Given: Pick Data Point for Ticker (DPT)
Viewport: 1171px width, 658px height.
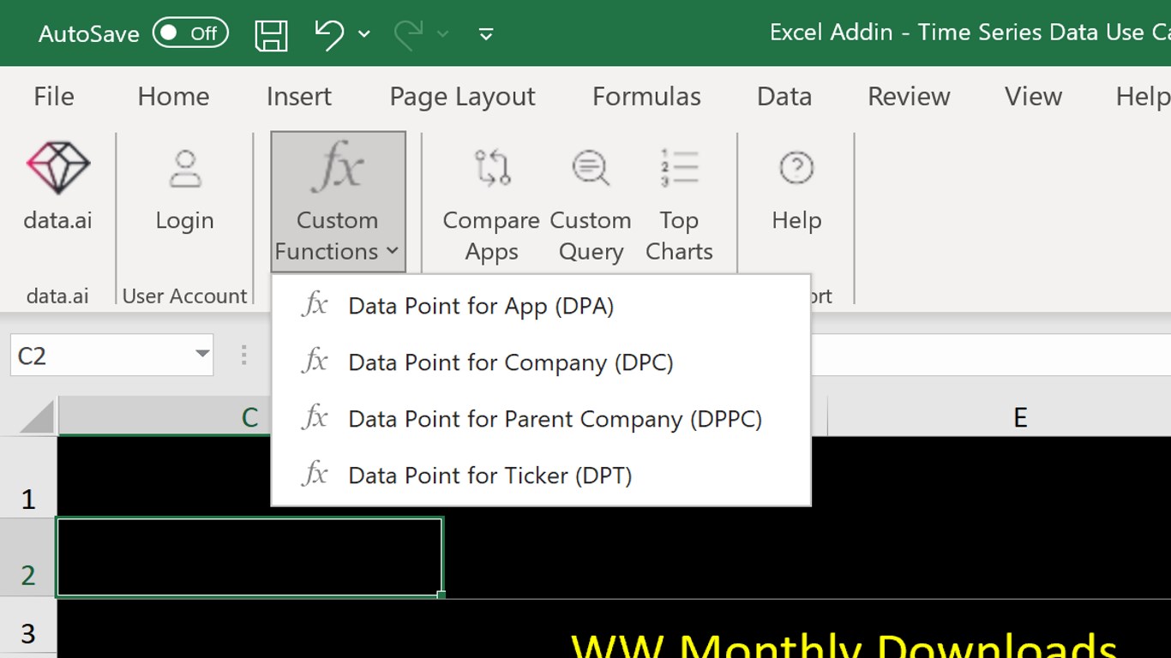Looking at the screenshot, I should click(541, 476).
